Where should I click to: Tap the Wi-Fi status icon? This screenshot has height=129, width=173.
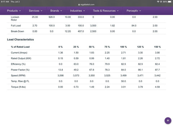(x=158, y=2)
